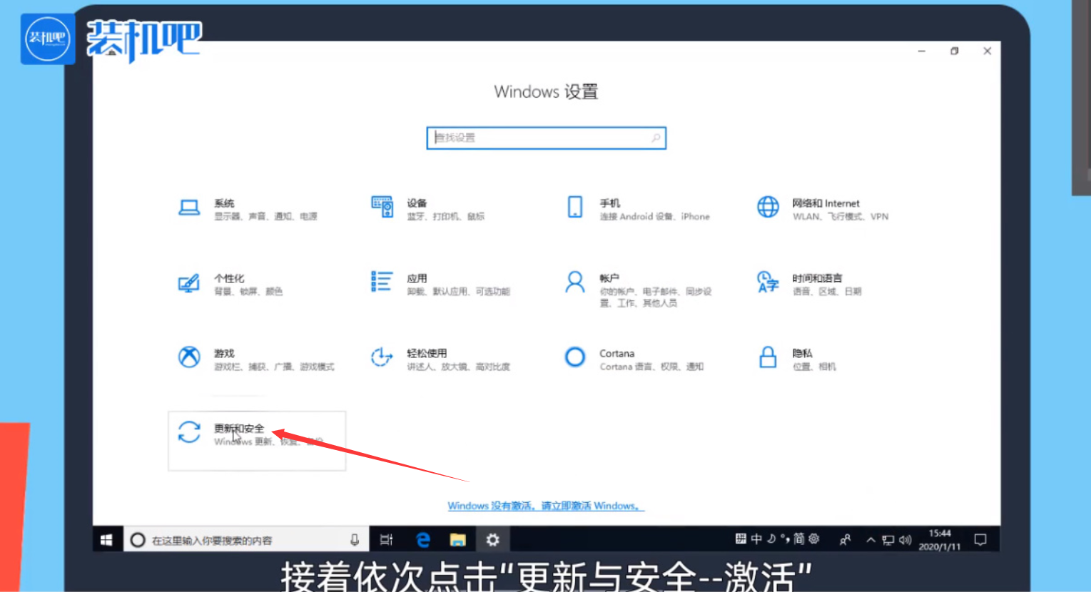
Task: Show hidden tray icons chevron
Action: tap(871, 540)
